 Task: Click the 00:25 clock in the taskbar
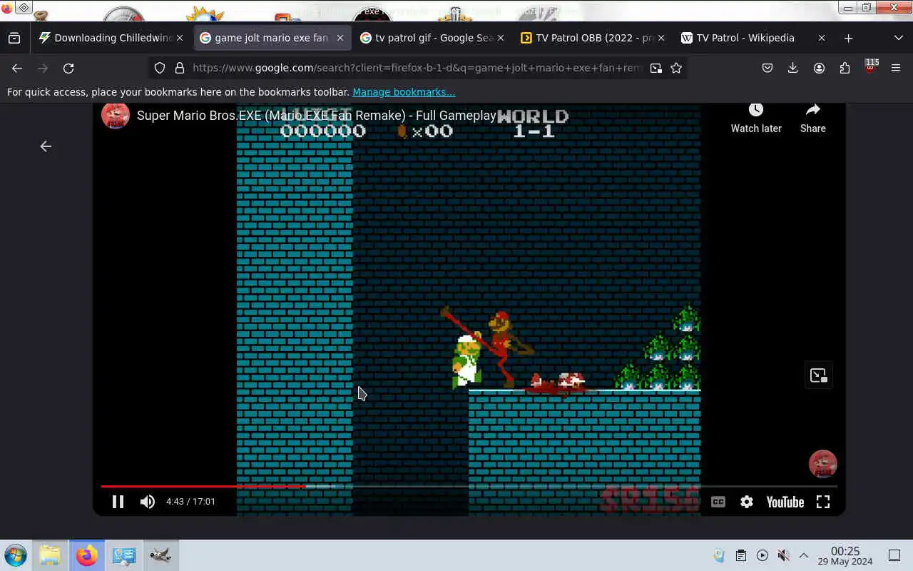coord(845,556)
